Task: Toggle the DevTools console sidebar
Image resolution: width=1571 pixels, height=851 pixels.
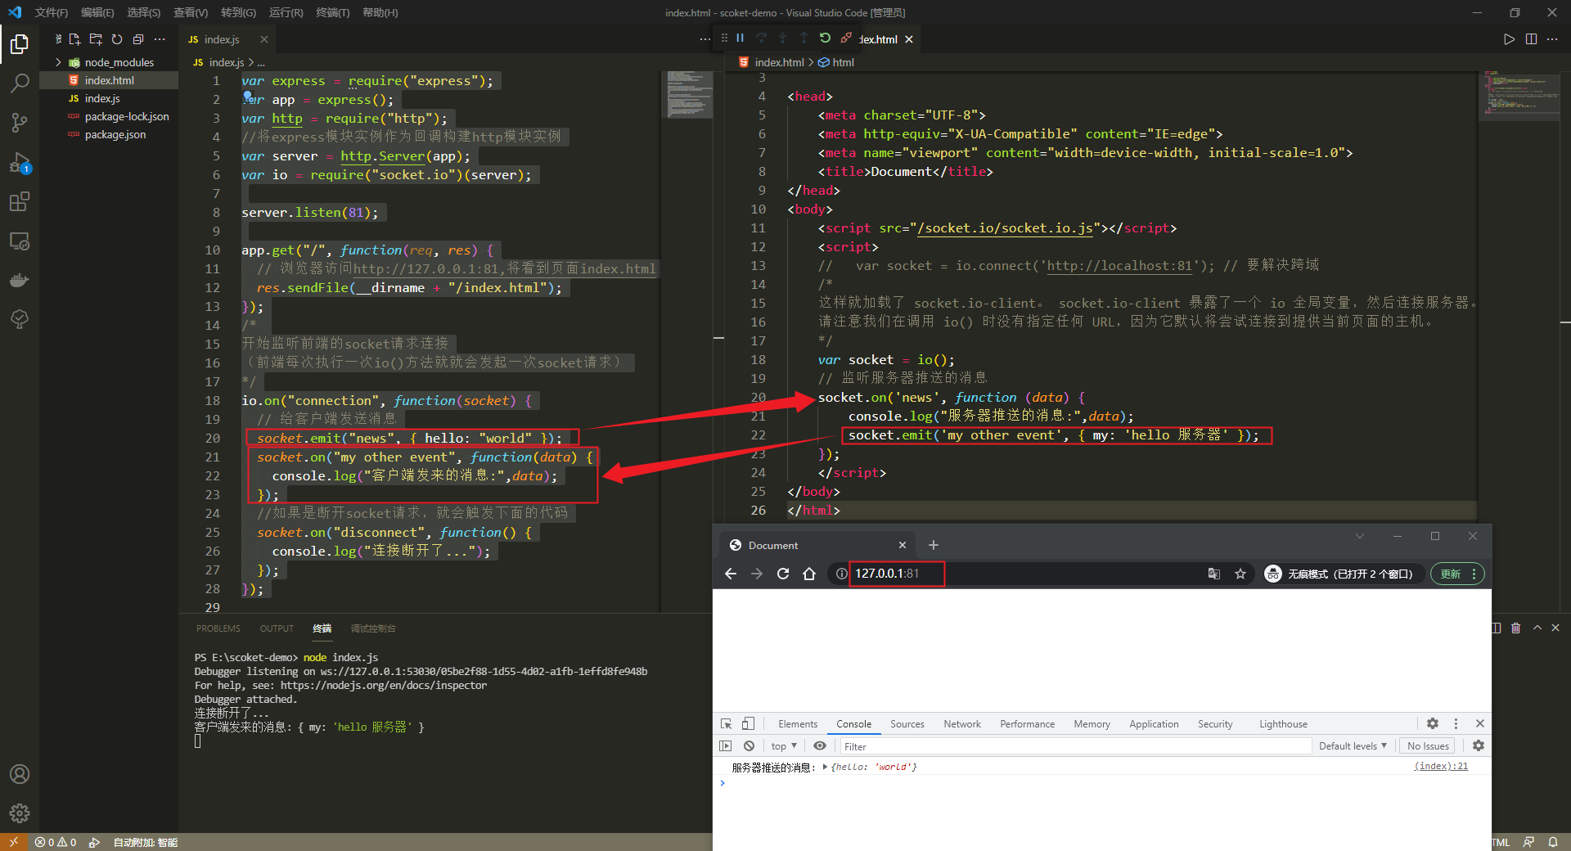Action: click(726, 746)
